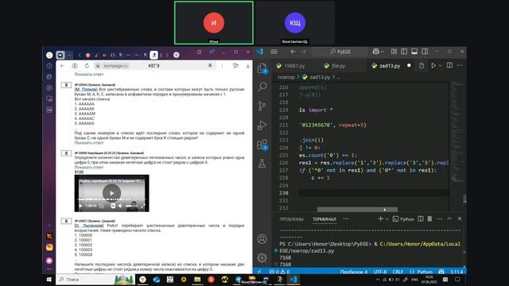Viewport: 509px width, 286px height.
Task: Open the Source Control view
Action: point(262,106)
